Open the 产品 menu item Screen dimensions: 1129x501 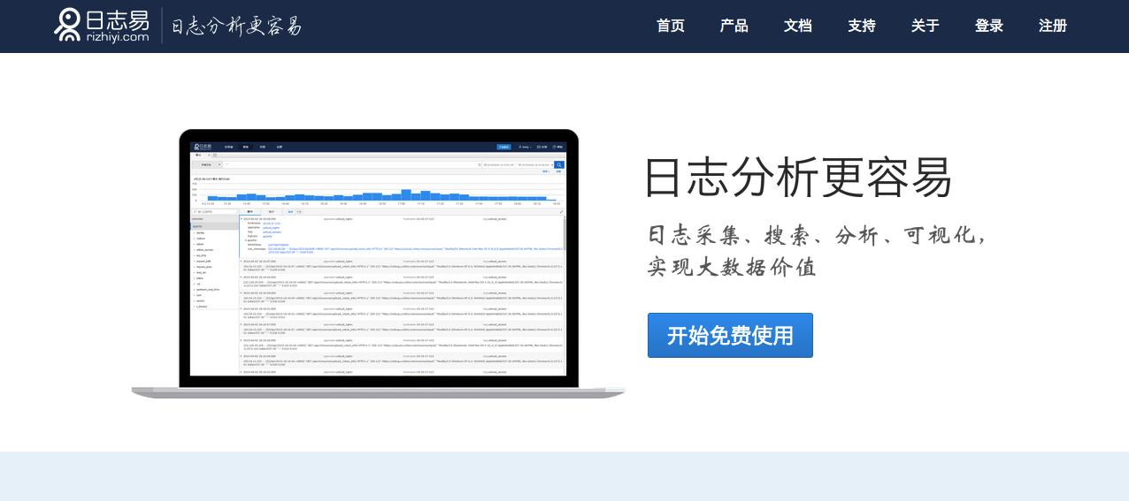click(734, 26)
